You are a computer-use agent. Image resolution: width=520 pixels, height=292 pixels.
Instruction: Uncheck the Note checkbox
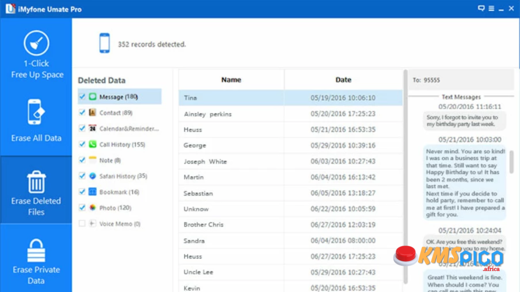82,160
